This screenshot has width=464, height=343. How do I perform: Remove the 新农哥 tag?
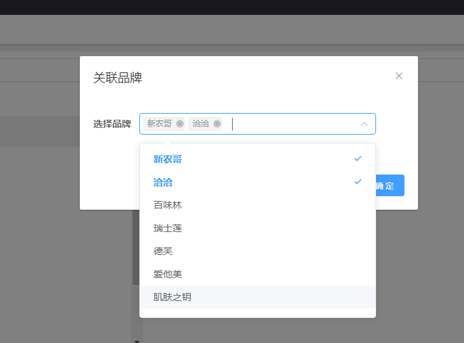(x=179, y=124)
